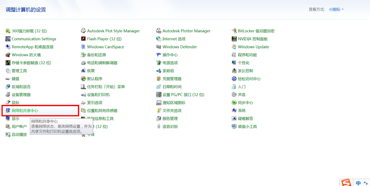The width and height of the screenshot is (370, 186).
Task: Click the Internet 选项 globe icon
Action: click(159, 39)
